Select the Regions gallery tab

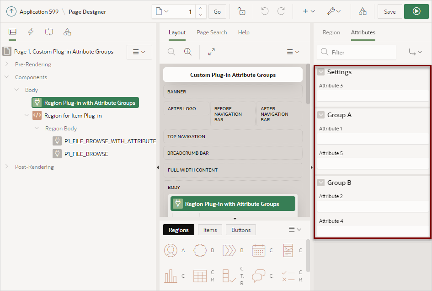click(x=179, y=230)
